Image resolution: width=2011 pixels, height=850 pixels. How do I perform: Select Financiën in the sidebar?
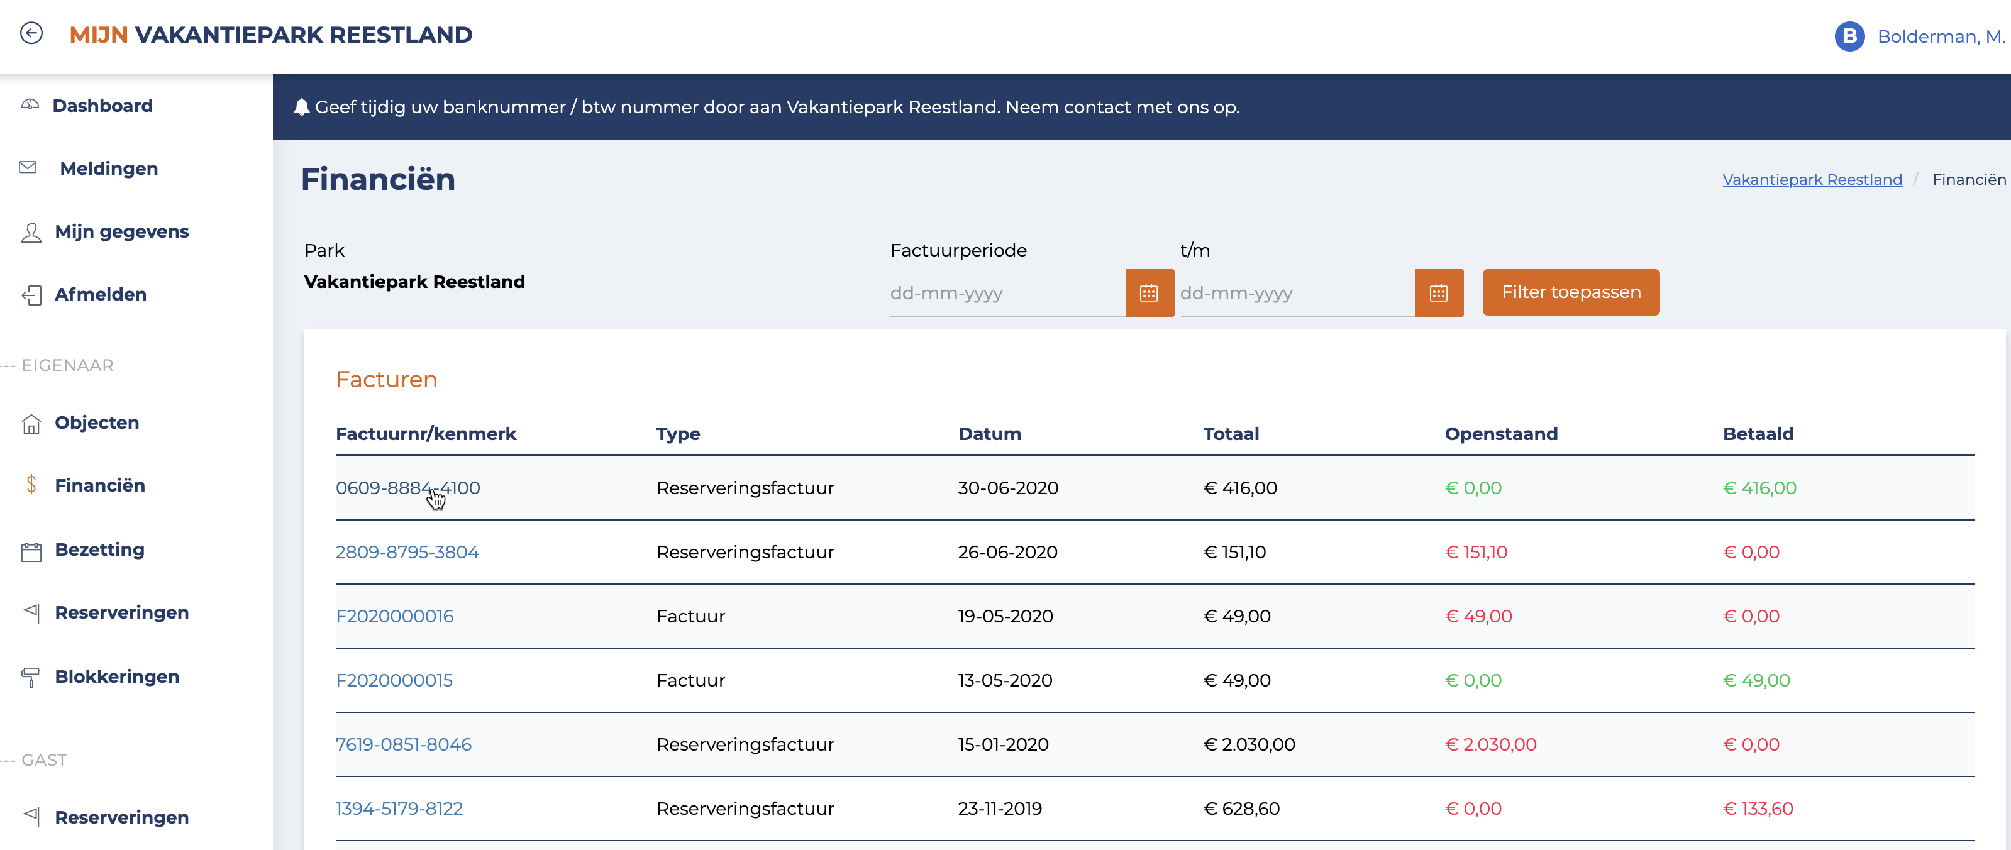[x=100, y=485]
